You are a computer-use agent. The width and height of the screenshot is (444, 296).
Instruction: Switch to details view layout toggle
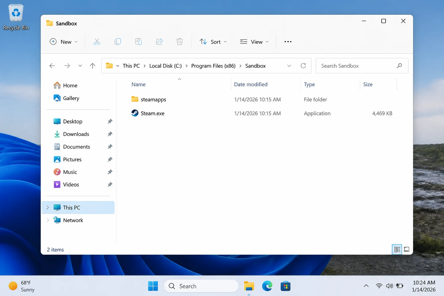point(397,249)
